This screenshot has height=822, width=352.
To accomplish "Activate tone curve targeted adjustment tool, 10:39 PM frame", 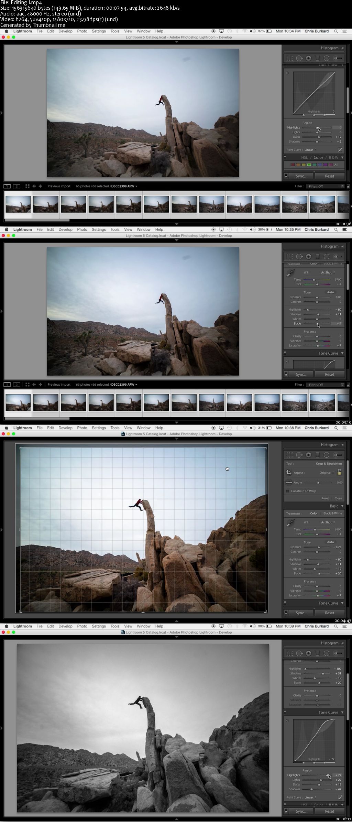I will 287,720.
